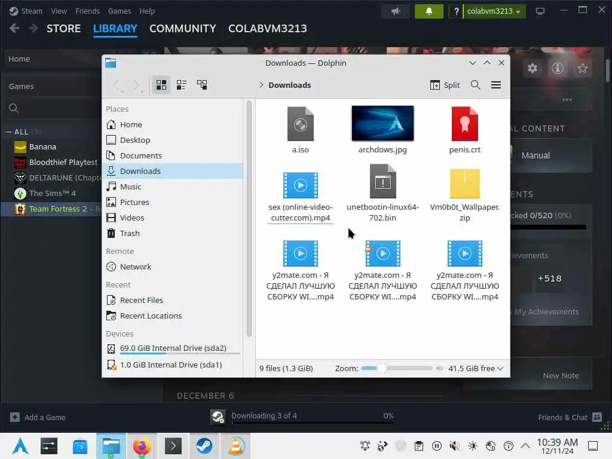Screen dimensions: 612x459
Task: Show hidden system tray icons
Action: 525,446
